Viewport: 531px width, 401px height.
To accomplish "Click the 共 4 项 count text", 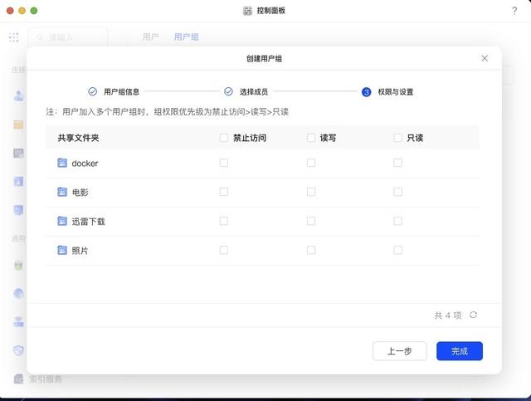I will tap(448, 315).
